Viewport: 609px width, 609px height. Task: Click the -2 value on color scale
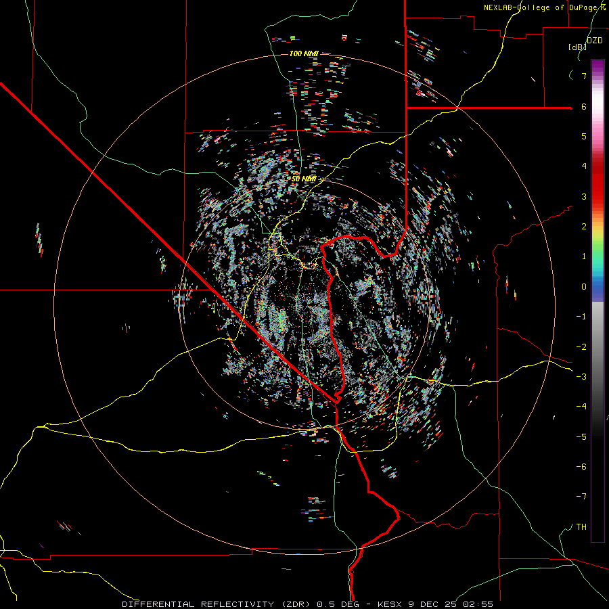coord(581,347)
